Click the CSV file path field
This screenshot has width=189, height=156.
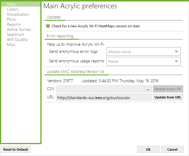click(x=101, y=89)
